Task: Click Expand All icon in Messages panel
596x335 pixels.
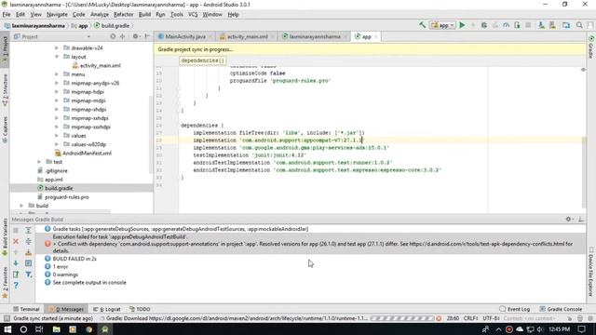Action: click(x=29, y=230)
